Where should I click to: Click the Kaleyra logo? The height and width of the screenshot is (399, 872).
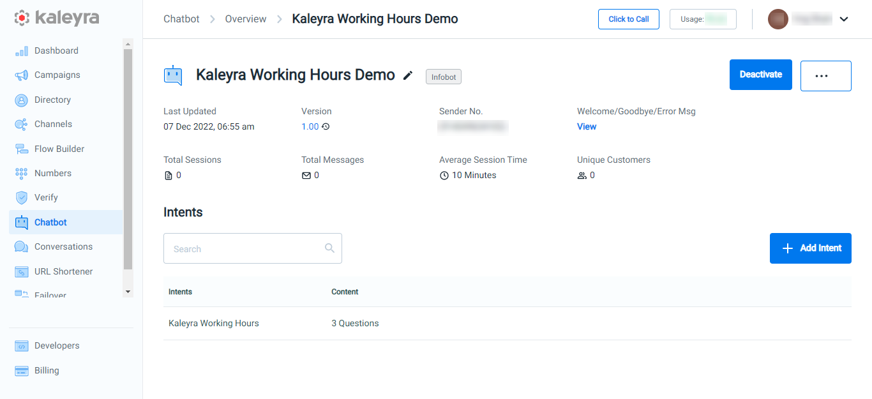coord(57,18)
